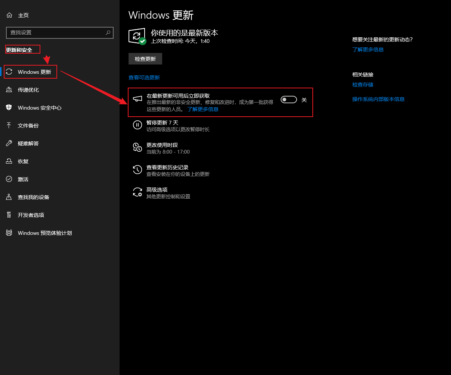Click 其他更新控制和设置 text
Image resolution: width=451 pixels, height=375 pixels.
point(168,196)
